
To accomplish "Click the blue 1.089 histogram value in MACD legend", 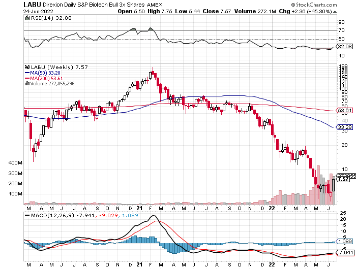I will tap(130, 215).
